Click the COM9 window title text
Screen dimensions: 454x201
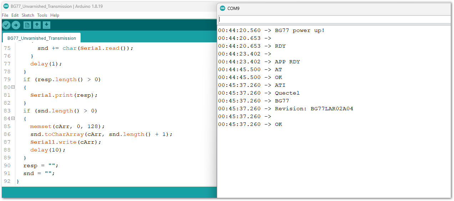234,8
